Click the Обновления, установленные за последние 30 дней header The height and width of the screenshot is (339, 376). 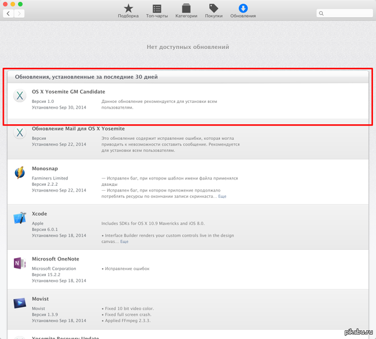[86, 77]
